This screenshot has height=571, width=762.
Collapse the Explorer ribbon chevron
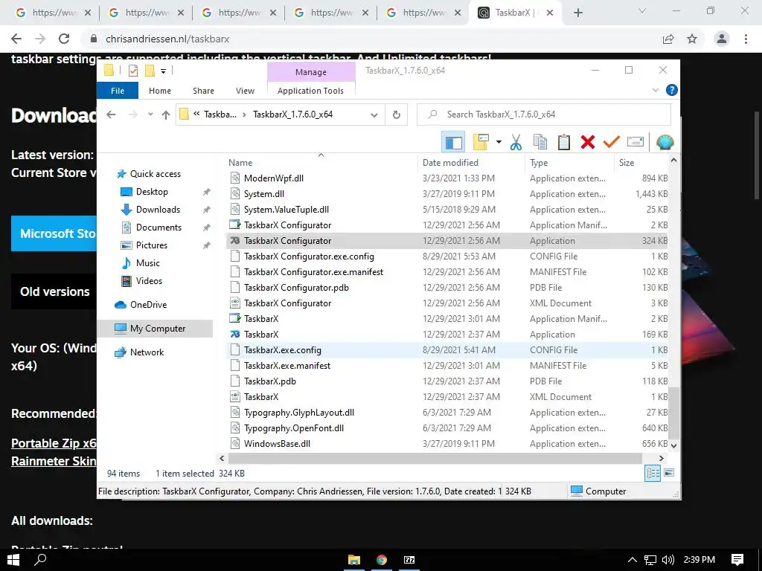[655, 90]
